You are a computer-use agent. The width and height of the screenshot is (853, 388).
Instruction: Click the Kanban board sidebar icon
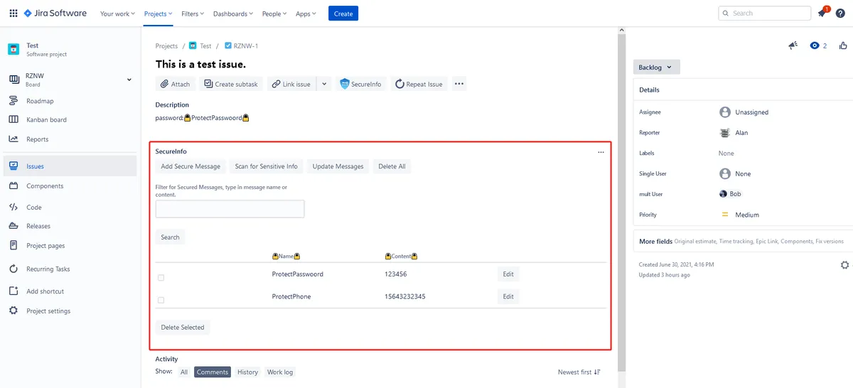tap(13, 119)
